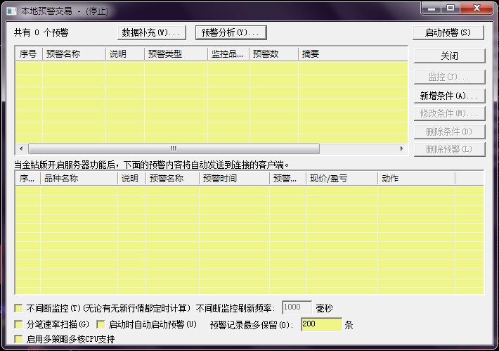Click the 摘要 column header

point(353,54)
